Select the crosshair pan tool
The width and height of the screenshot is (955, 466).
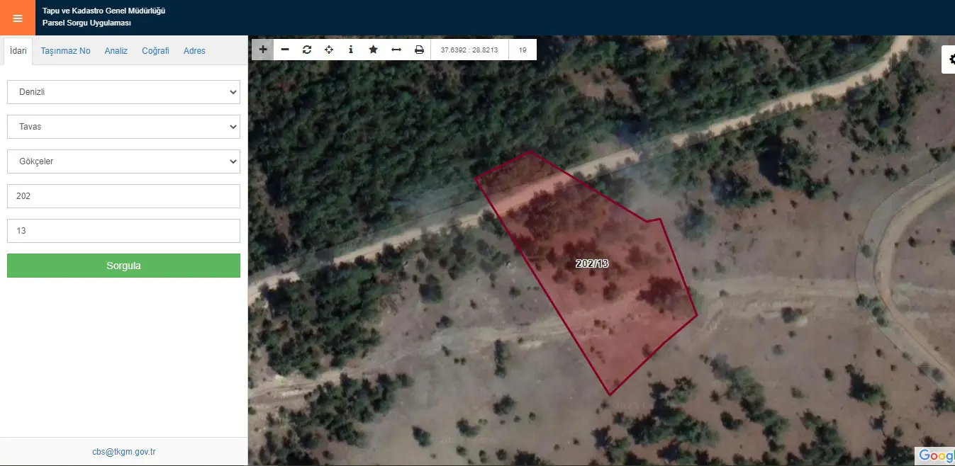tap(329, 50)
